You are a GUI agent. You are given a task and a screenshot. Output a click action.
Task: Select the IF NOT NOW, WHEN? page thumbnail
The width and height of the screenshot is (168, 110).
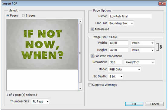(x=42, y=44)
